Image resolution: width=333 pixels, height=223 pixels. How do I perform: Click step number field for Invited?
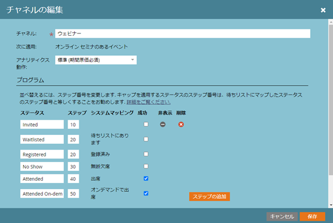click(73, 124)
